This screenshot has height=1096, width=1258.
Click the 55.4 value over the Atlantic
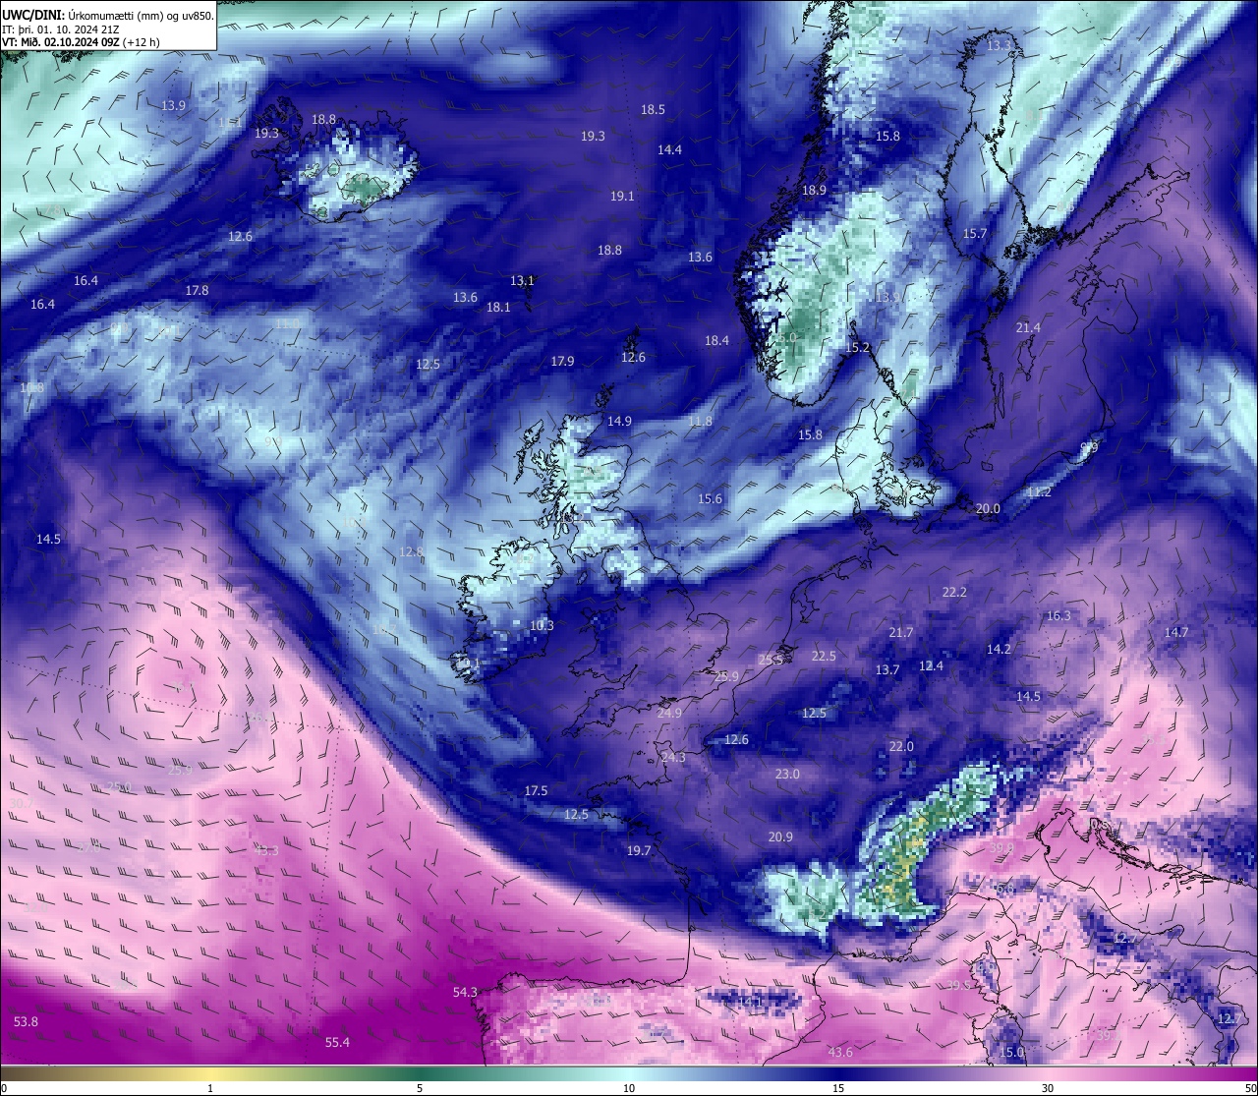click(x=337, y=1042)
